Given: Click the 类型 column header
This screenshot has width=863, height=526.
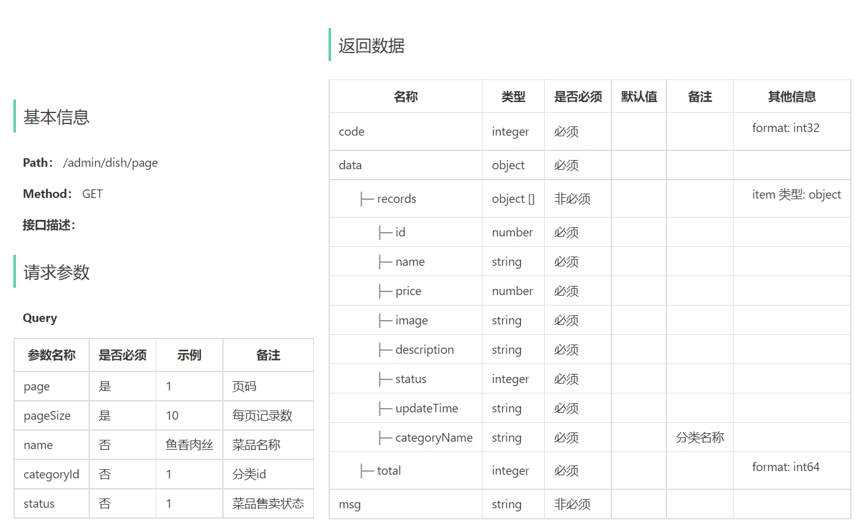Looking at the screenshot, I should tap(513, 97).
